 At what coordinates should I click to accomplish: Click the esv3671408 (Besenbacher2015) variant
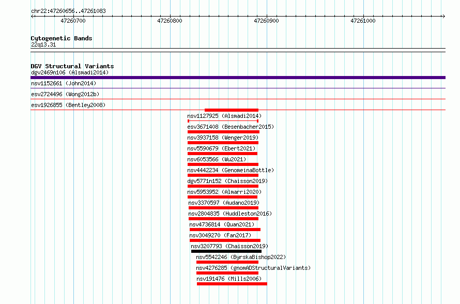(x=231, y=127)
